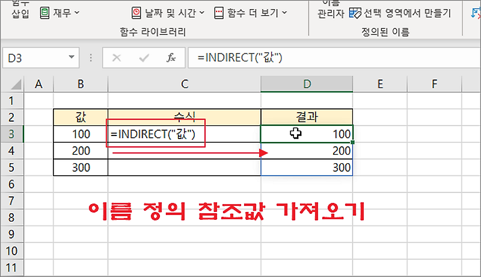Open Insert Function fx icon
481x277 pixels.
171,57
